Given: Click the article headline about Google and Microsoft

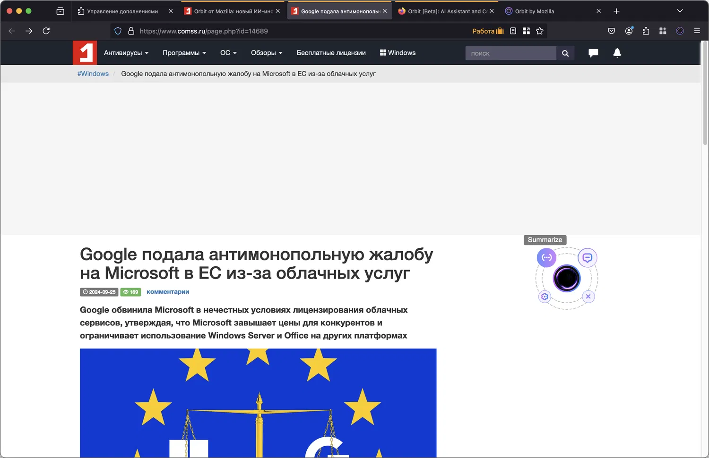Looking at the screenshot, I should 256,263.
